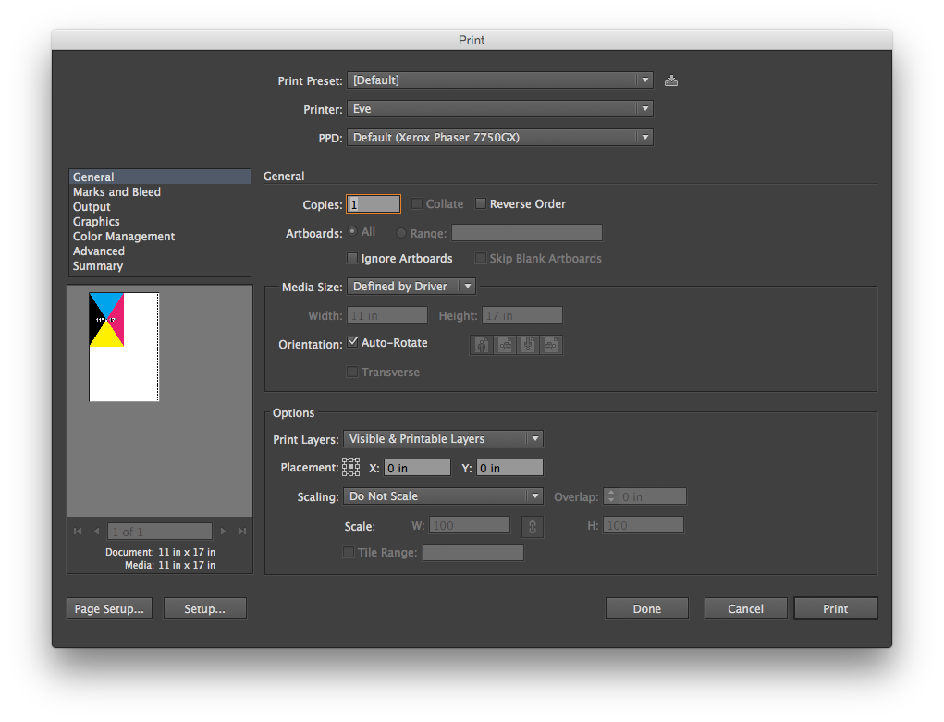
Task: Click the first-page arrow under the preview
Action: pos(78,531)
